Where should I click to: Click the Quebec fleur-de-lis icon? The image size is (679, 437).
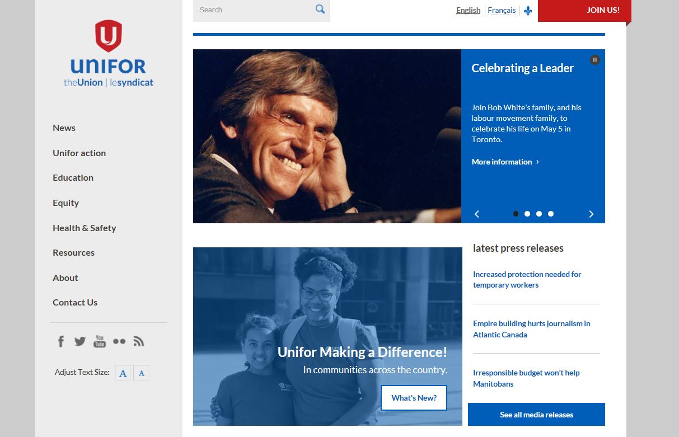click(x=528, y=11)
